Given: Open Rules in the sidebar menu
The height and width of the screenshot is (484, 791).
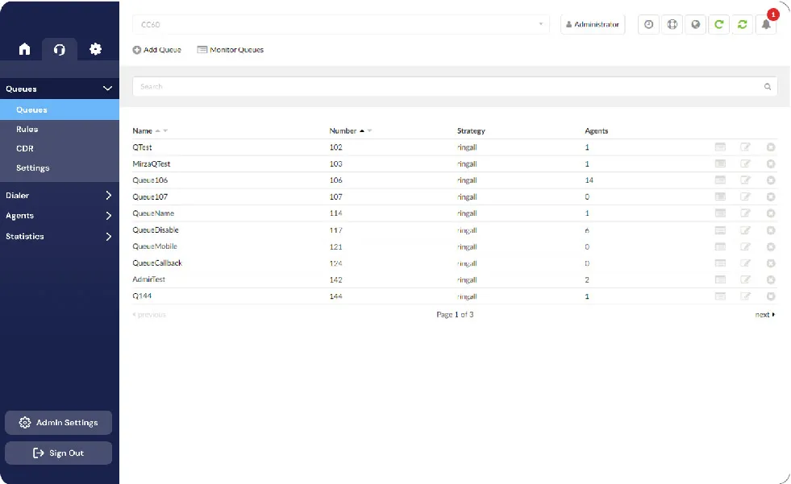Looking at the screenshot, I should click(27, 129).
